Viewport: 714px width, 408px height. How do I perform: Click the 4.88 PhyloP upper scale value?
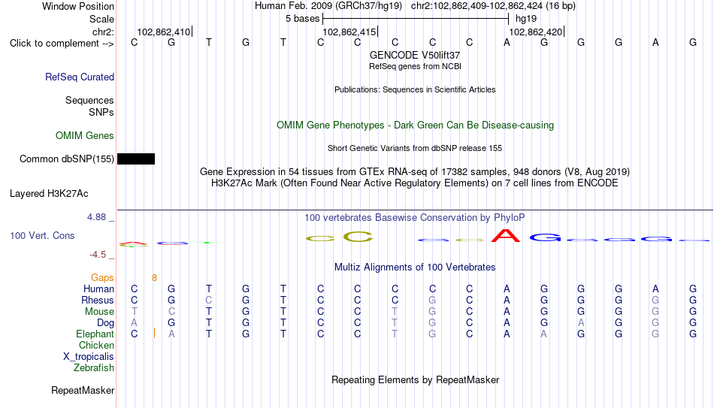click(x=96, y=217)
